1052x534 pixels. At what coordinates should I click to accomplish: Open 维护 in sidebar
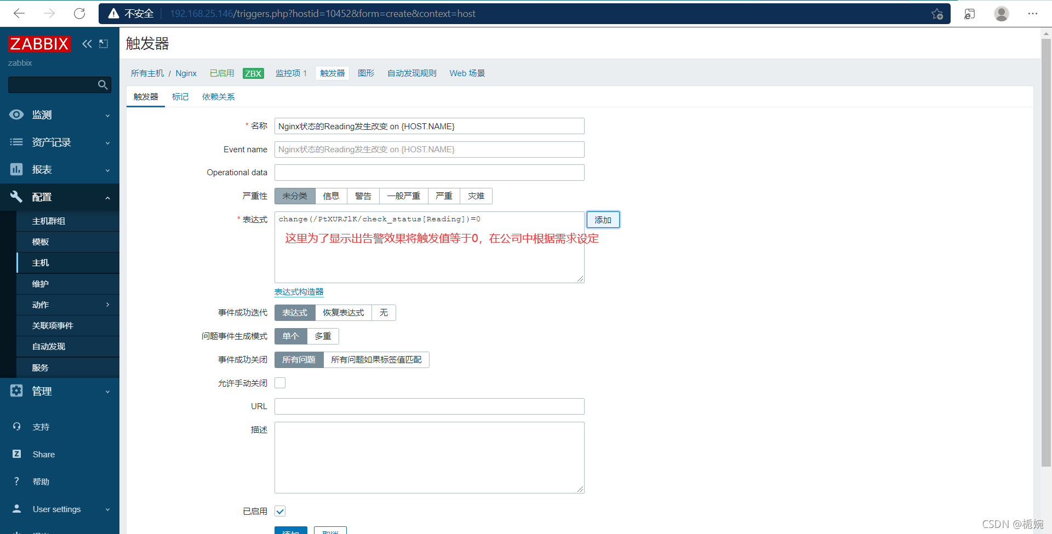(x=68, y=284)
